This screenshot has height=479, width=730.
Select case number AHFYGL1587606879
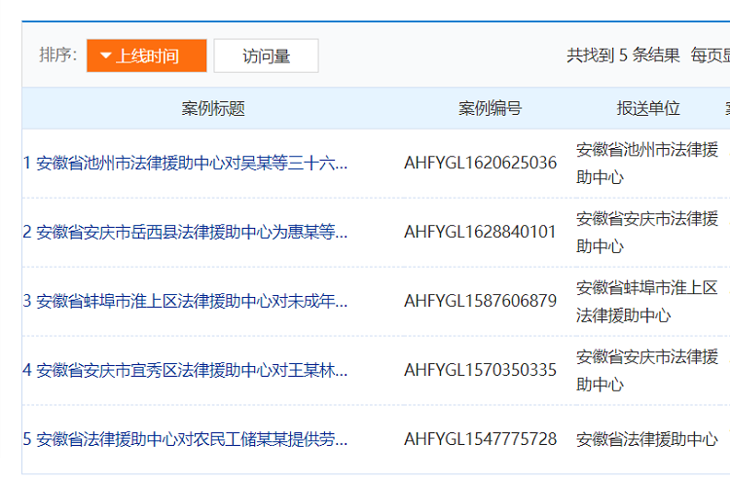tap(480, 301)
